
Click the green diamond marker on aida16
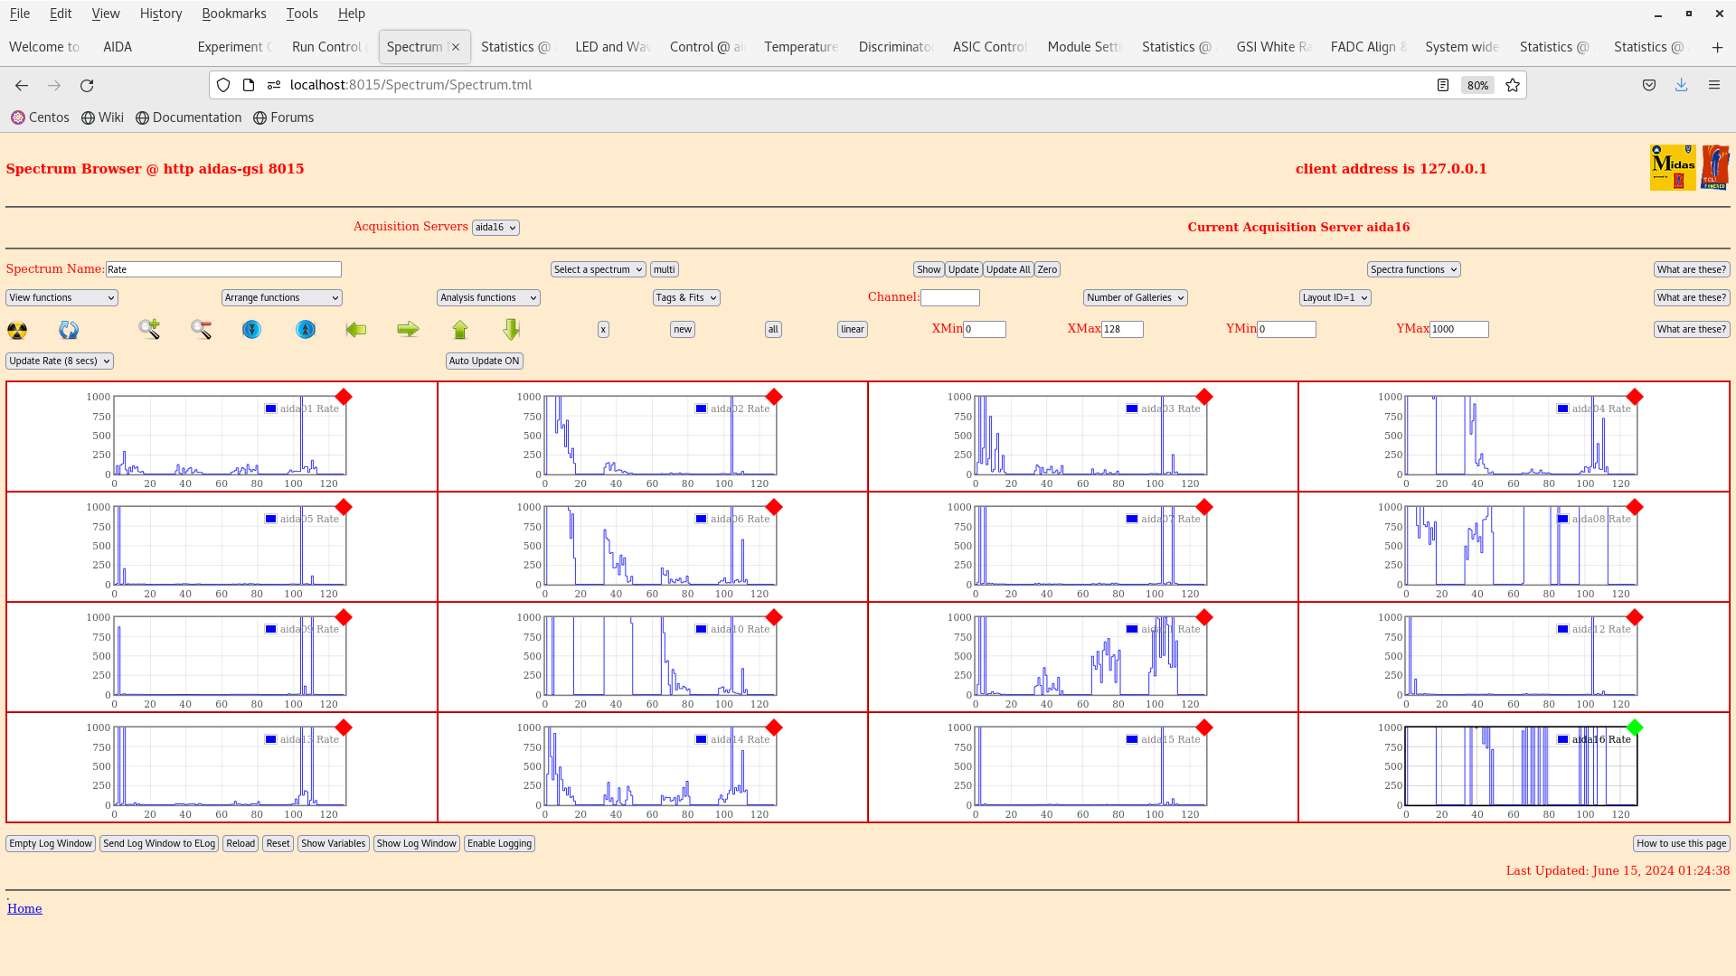1635,727
